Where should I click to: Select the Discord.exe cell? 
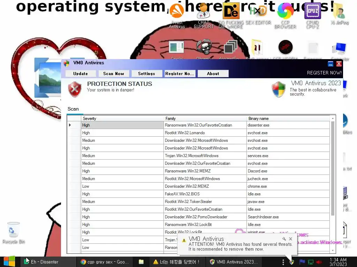click(x=288, y=171)
